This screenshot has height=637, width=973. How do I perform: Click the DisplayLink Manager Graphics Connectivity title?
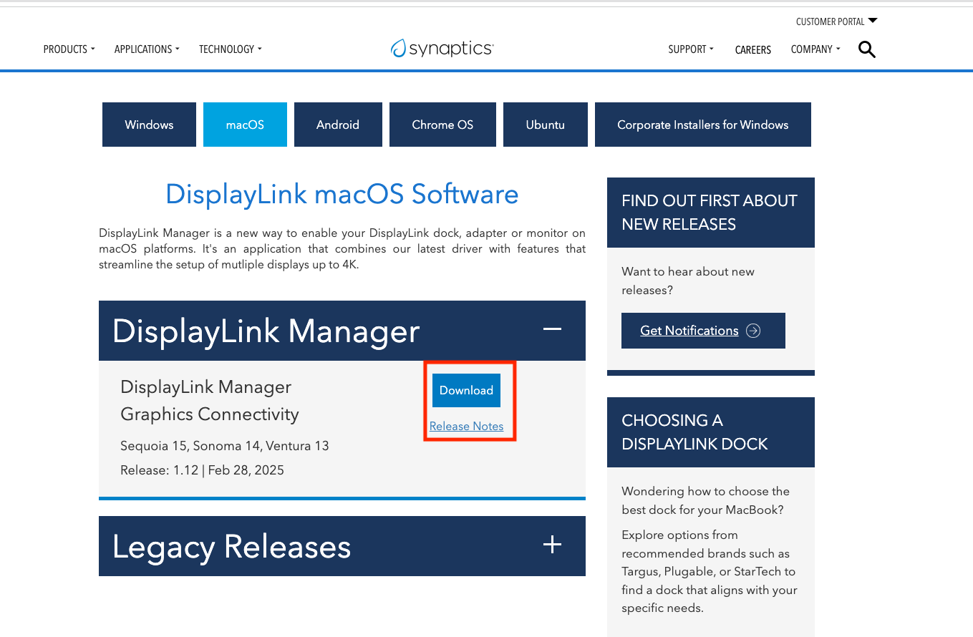point(210,401)
